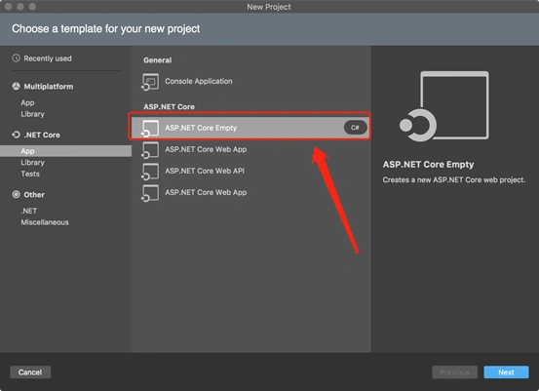Click the Console Application template icon

click(150, 82)
